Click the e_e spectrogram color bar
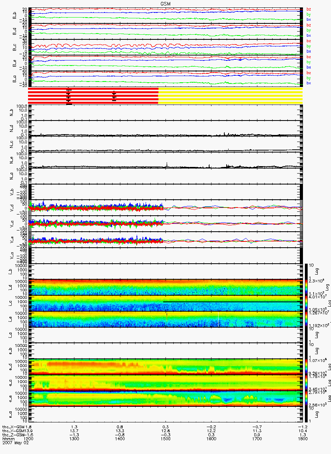The image size is (331, 454). pos(306,398)
